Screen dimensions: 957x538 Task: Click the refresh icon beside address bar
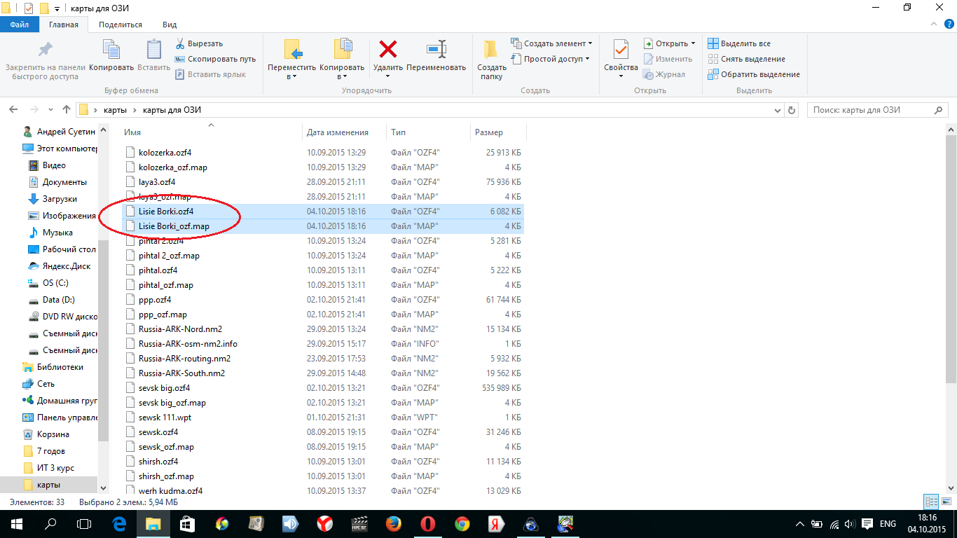click(792, 110)
